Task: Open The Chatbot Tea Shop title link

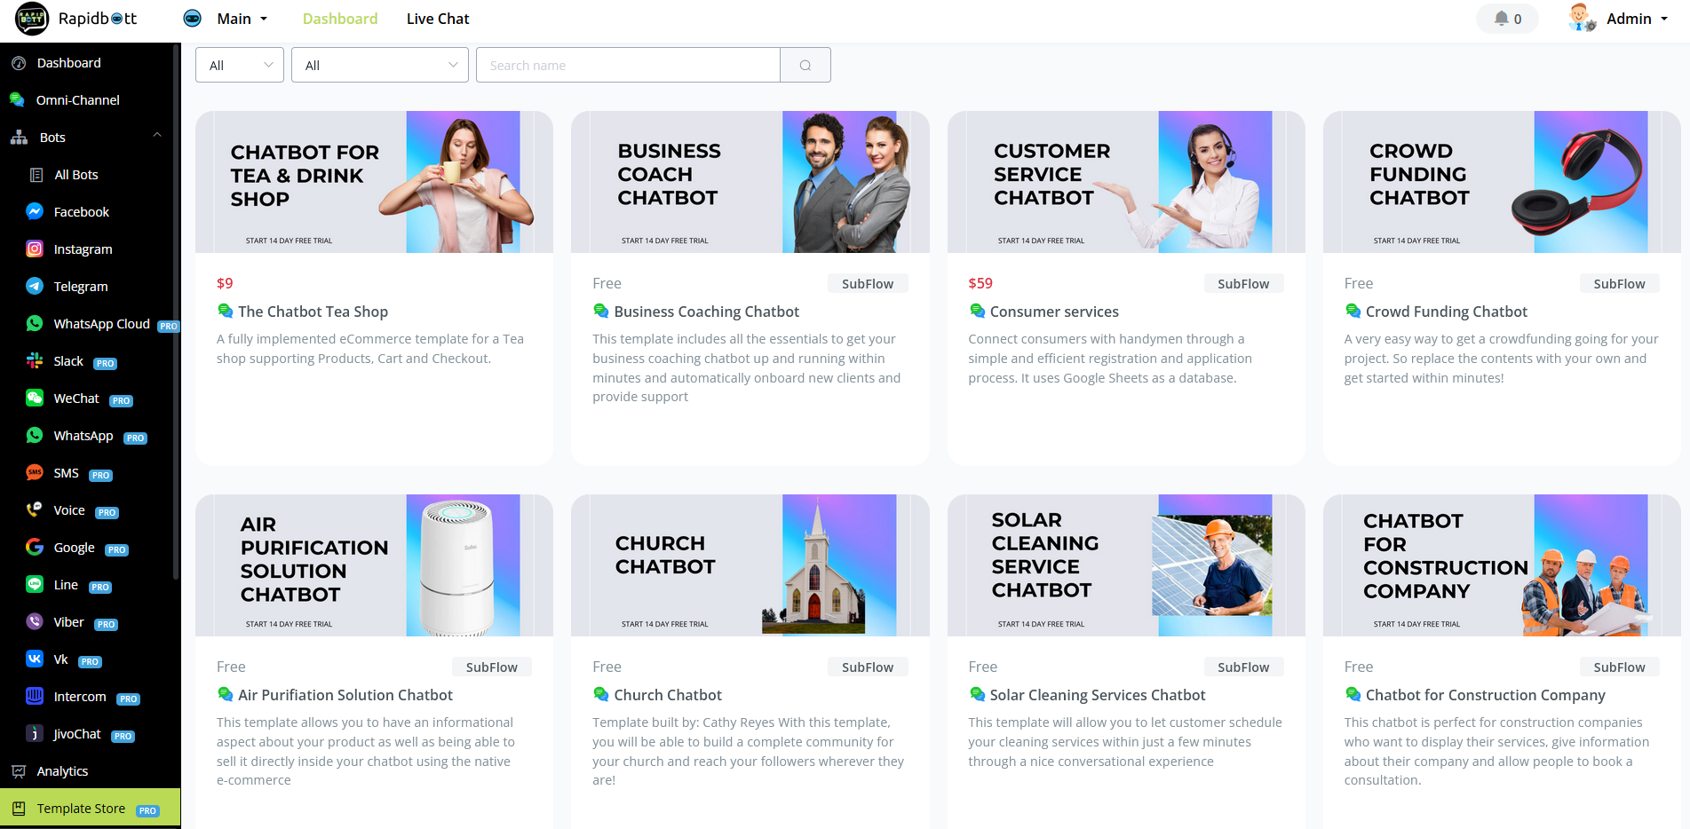Action: tap(313, 312)
